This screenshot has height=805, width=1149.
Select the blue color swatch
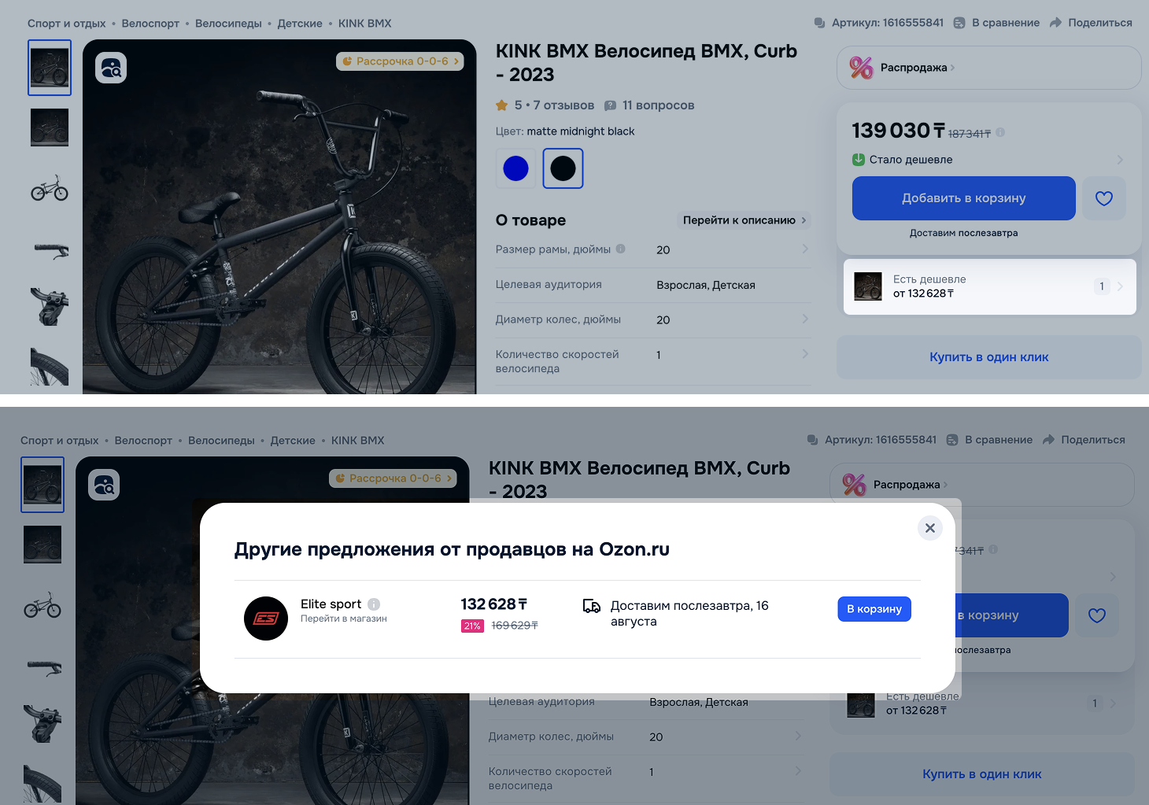[515, 168]
